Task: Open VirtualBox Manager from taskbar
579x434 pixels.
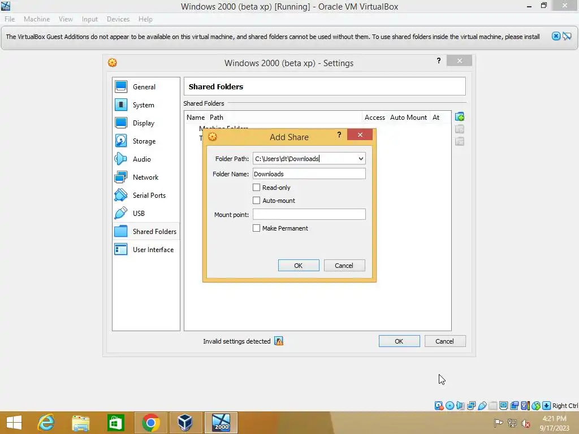Action: coord(185,423)
